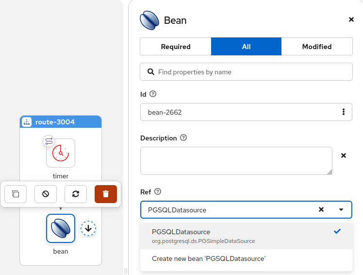Open the help icon next to Id
The image size is (363, 275).
point(153,94)
